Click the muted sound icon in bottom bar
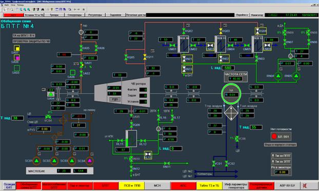 click(x=305, y=185)
